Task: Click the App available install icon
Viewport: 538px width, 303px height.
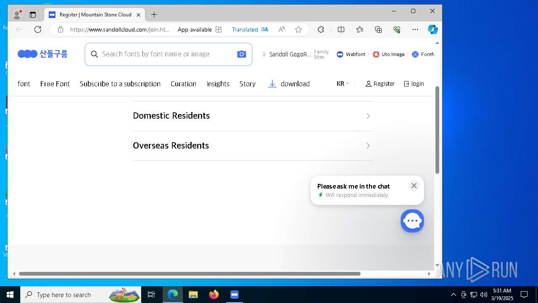Action: point(219,29)
